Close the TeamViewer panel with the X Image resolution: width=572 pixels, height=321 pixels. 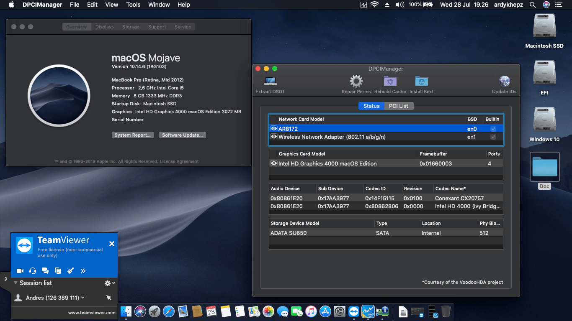coord(112,244)
